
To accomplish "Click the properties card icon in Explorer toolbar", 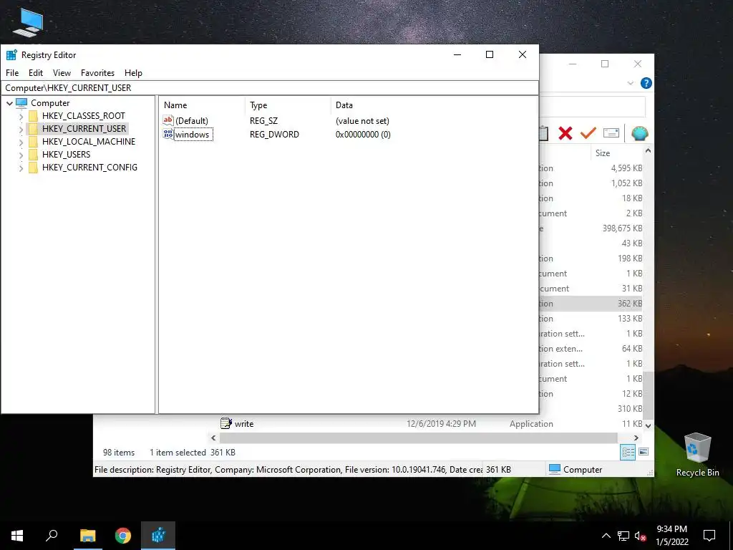I will click(611, 133).
